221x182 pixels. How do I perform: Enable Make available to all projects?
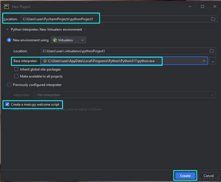click(16, 76)
